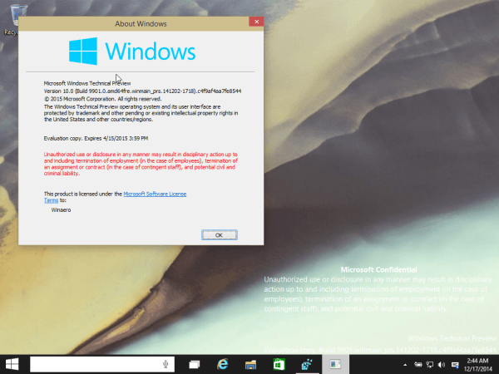Open the Start menu
499x374 pixels.
point(12,364)
